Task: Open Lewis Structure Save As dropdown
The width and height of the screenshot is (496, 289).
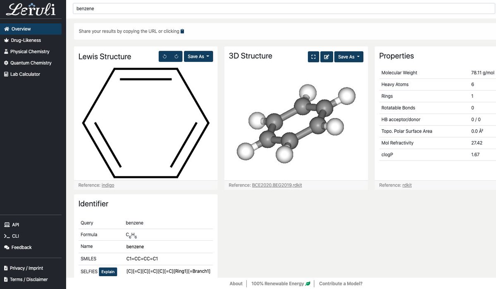Action: [x=198, y=57]
